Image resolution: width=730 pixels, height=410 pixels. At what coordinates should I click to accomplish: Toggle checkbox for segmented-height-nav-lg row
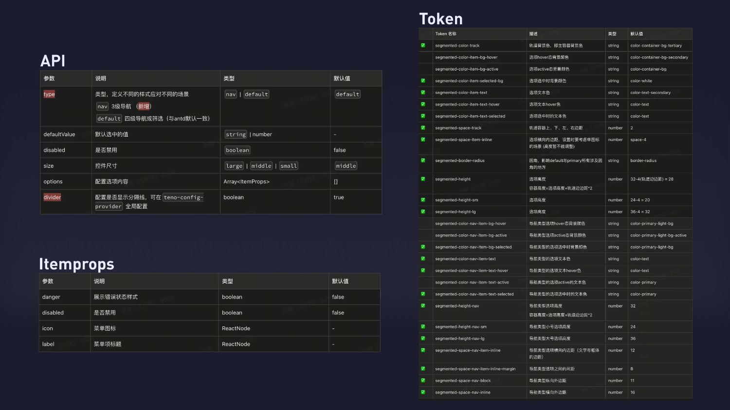point(423,339)
